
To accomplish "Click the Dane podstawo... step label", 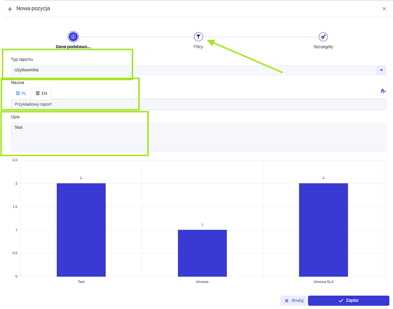I will tap(73, 47).
